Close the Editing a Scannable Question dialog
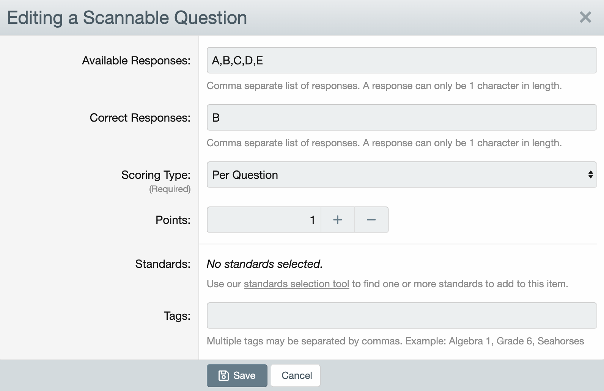 [x=585, y=17]
